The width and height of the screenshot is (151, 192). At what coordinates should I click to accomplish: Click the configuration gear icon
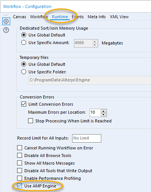[6, 21]
